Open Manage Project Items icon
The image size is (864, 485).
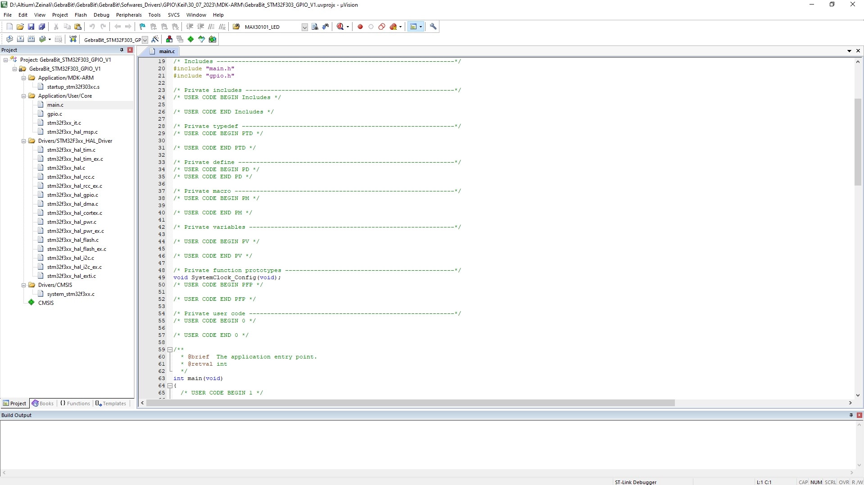tap(169, 39)
